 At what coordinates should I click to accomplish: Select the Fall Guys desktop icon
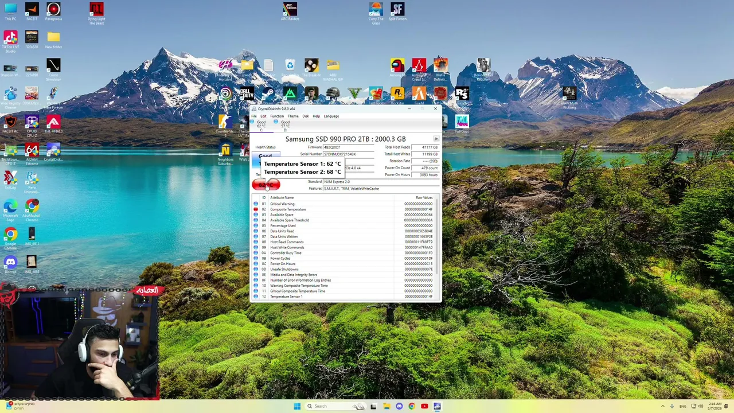[x=462, y=124]
